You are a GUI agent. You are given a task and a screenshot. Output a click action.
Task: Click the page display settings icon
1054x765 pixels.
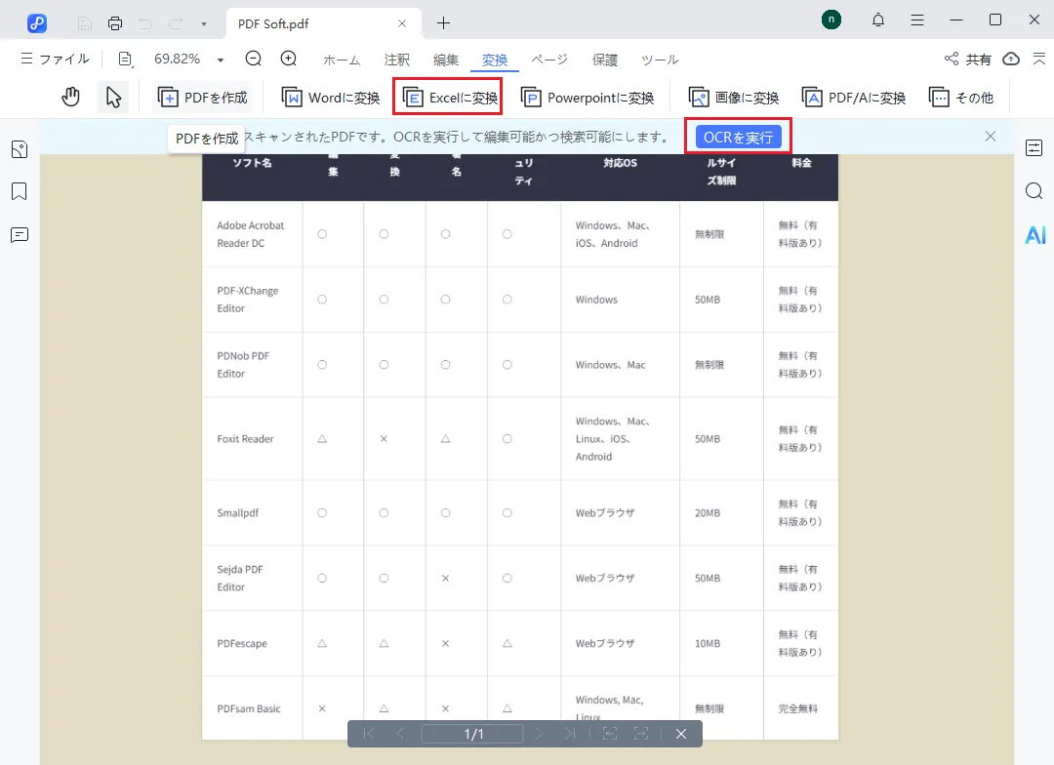pos(126,60)
